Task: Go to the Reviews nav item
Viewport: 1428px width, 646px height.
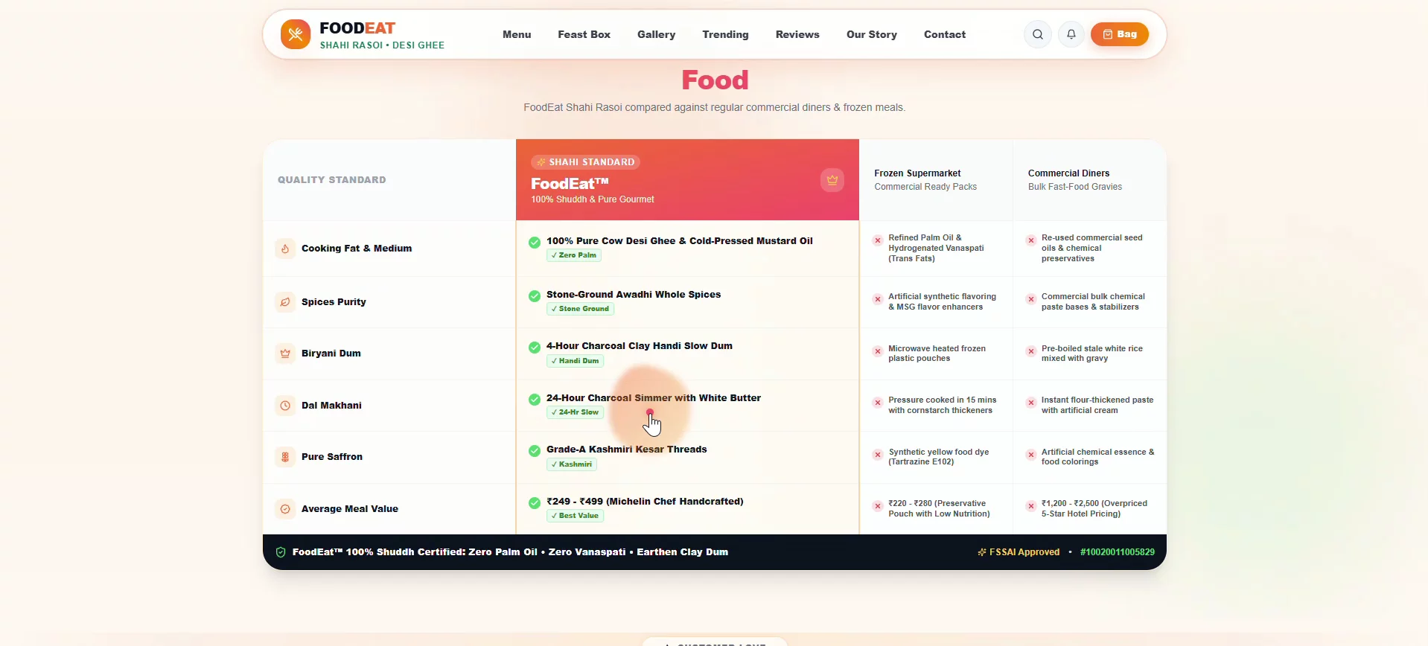Action: pos(797,34)
